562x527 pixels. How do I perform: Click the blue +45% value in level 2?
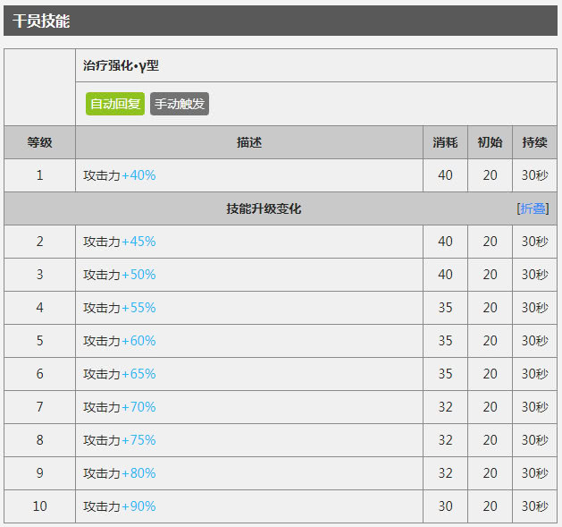pyautogui.click(x=138, y=242)
